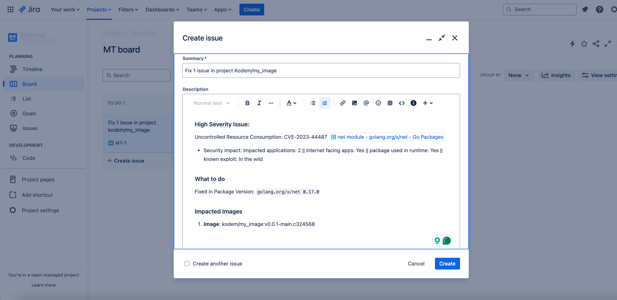Click the top navigation Search field
Image resolution: width=617 pixels, height=300 pixels.
tap(540, 9)
